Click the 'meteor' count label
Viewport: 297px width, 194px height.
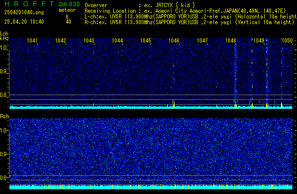click(67, 10)
